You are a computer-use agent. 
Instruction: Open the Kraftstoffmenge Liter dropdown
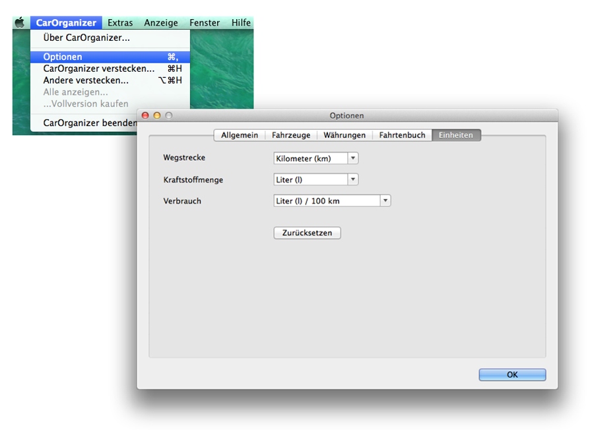tap(316, 179)
